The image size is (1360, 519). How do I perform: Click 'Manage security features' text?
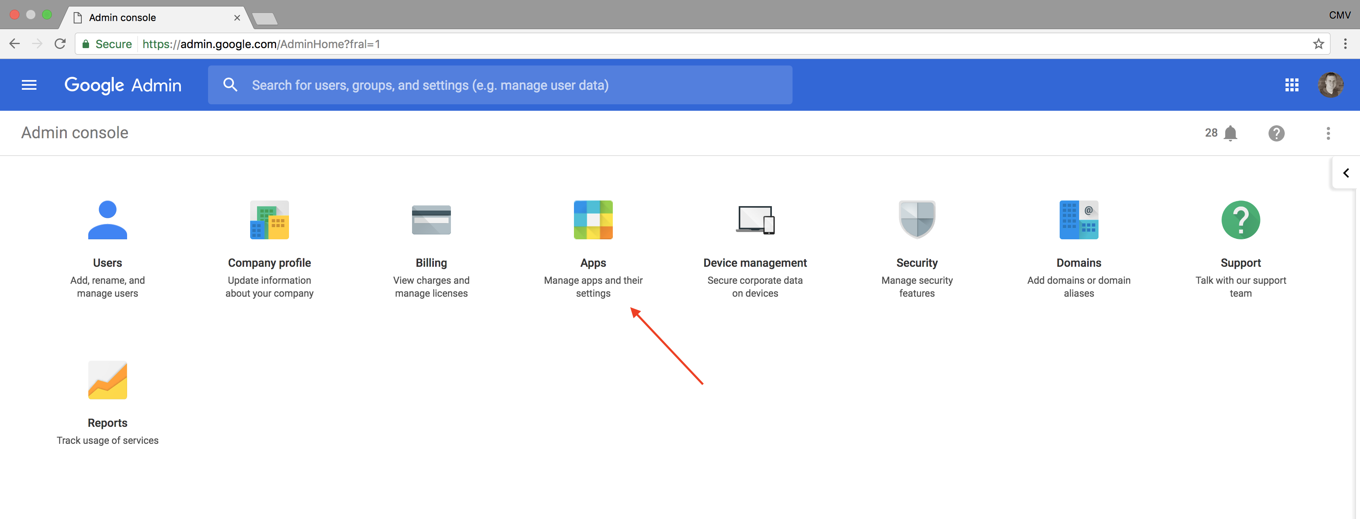point(917,287)
